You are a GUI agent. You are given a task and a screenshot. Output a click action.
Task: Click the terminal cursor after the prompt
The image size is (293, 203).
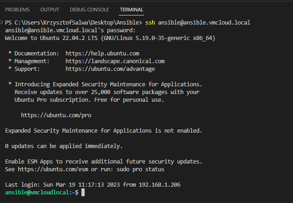point(82,193)
